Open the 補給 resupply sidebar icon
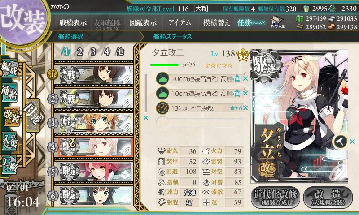Image resolution: width=359 pixels, height=215 pixels. pyautogui.click(x=9, y=92)
